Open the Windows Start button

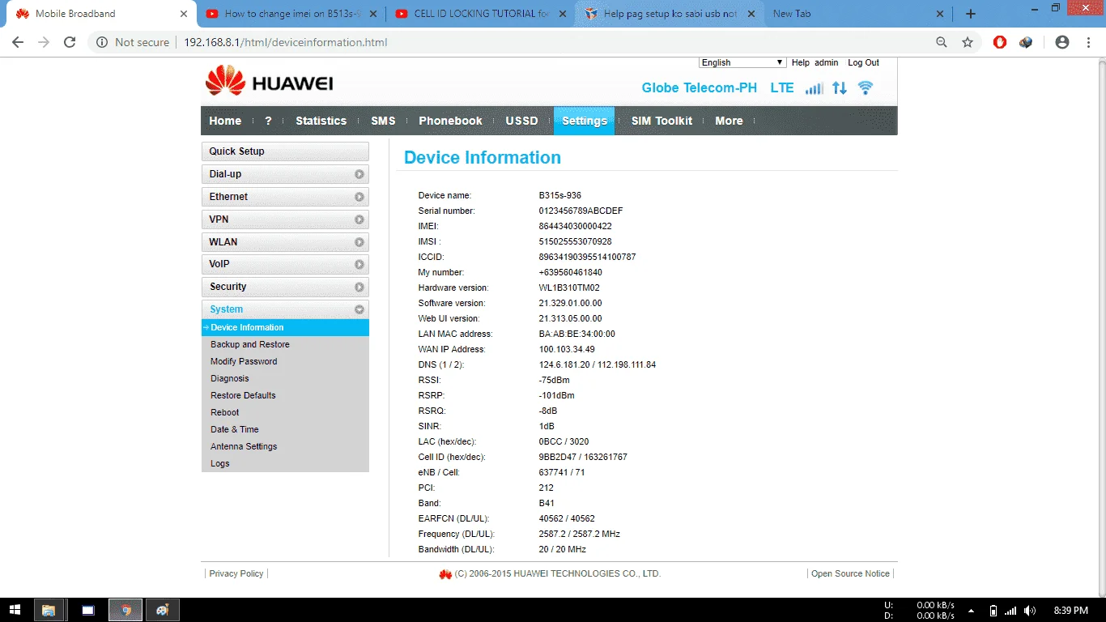click(15, 610)
